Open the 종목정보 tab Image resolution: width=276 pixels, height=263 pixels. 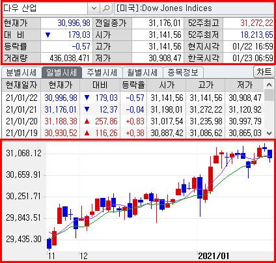pyautogui.click(x=183, y=72)
